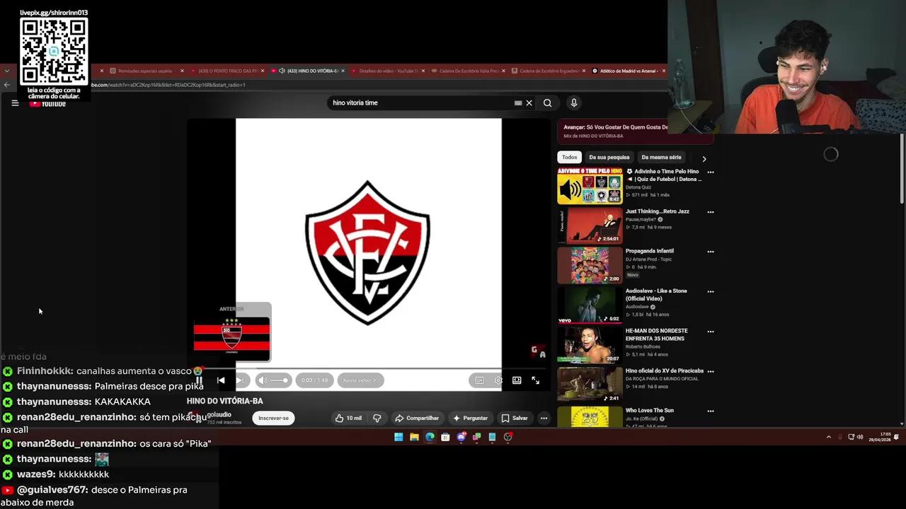This screenshot has height=509, width=906.
Task: Open options for 'Who Loves The Sun'
Action: (711, 411)
